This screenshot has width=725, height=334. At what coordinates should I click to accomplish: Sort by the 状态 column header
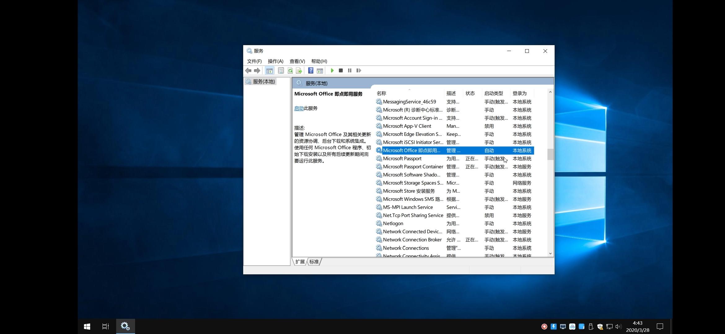[473, 93]
